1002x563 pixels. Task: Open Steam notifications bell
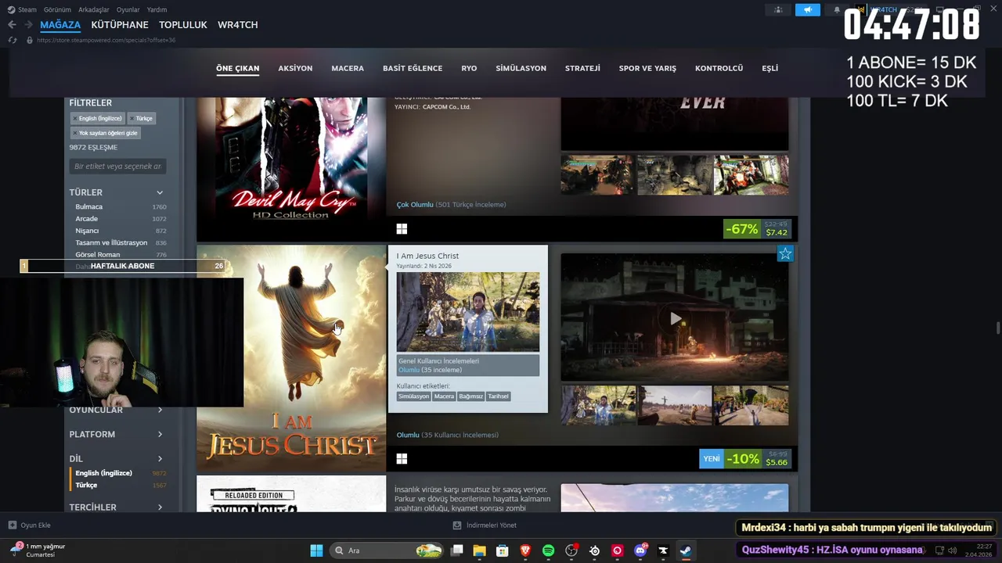(837, 9)
